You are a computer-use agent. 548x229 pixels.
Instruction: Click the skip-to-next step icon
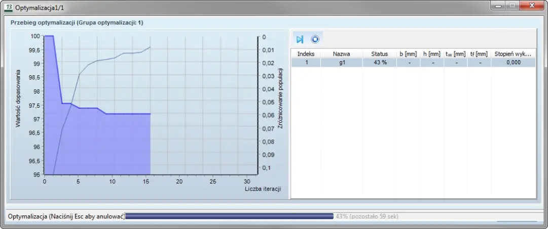pyautogui.click(x=300, y=39)
